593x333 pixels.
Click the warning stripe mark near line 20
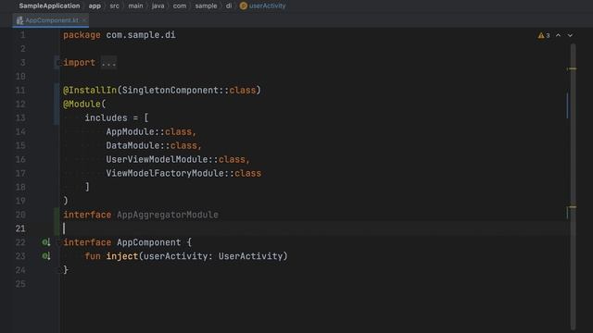pyautogui.click(x=572, y=207)
